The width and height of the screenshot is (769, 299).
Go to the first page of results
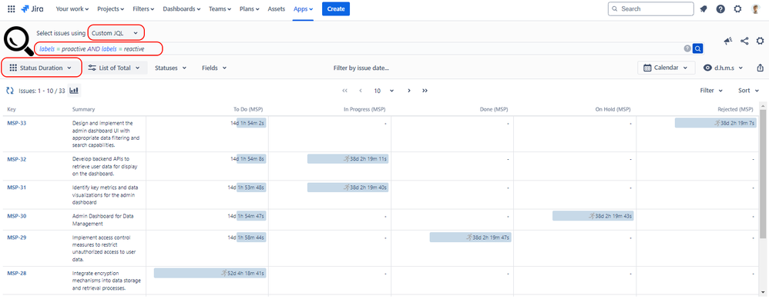(x=344, y=91)
